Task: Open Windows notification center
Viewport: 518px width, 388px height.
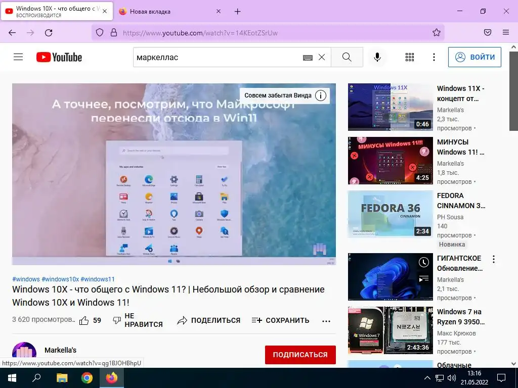Action: point(501,378)
